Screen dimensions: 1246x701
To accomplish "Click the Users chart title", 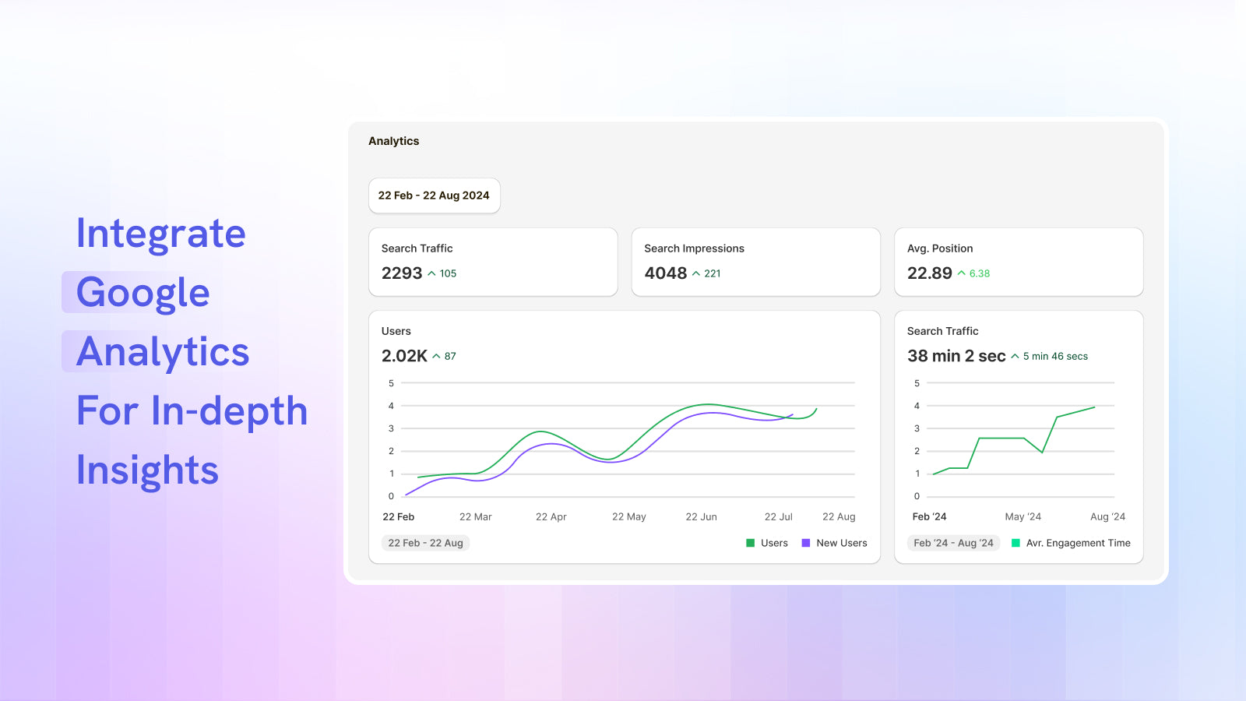I will tap(396, 331).
